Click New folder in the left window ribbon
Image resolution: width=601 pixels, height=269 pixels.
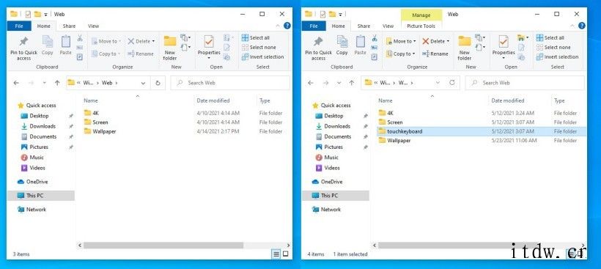170,48
